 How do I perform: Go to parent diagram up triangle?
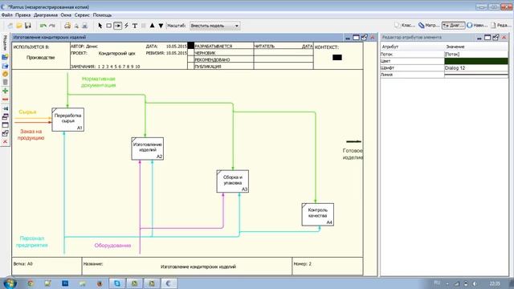click(152, 26)
